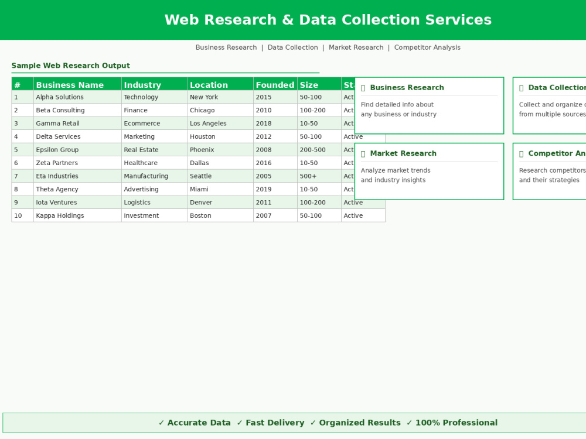Select Data Collection in the top navigation line
This screenshot has height=439, width=586.
click(292, 47)
